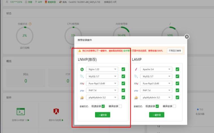Click the PHP icon in LAMP column
Image resolution: width=214 pixels, height=133 pixels.
pyautogui.click(x=136, y=91)
